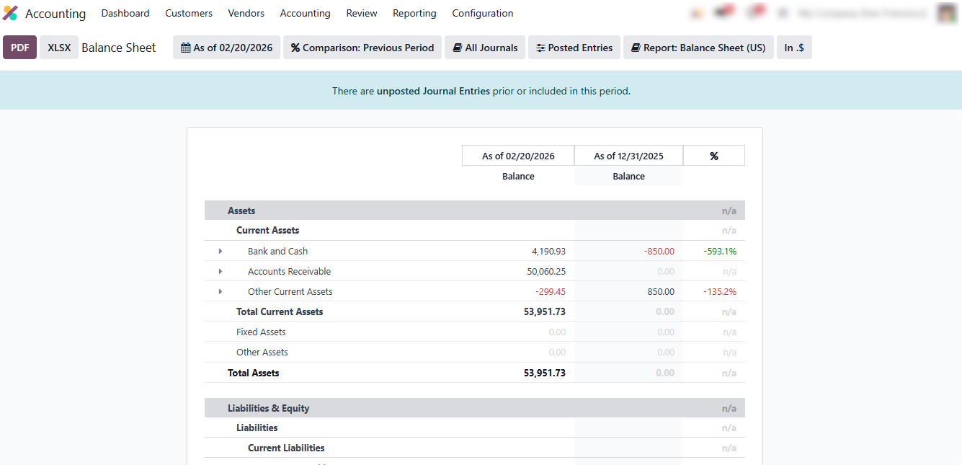Open the 'As of 02/20/2026' date filter
Image resolution: width=962 pixels, height=465 pixels.
[x=226, y=48]
